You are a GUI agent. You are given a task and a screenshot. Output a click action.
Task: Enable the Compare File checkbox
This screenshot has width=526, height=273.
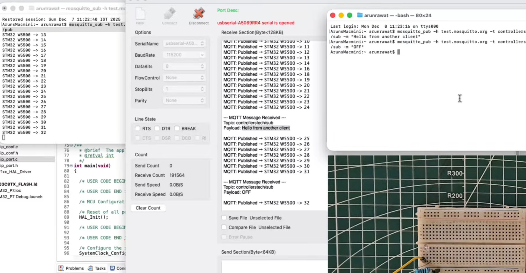click(224, 227)
